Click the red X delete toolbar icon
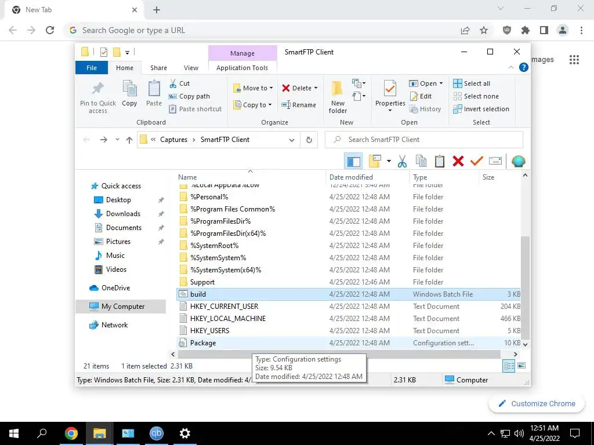Image resolution: width=594 pixels, height=445 pixels. (x=458, y=162)
